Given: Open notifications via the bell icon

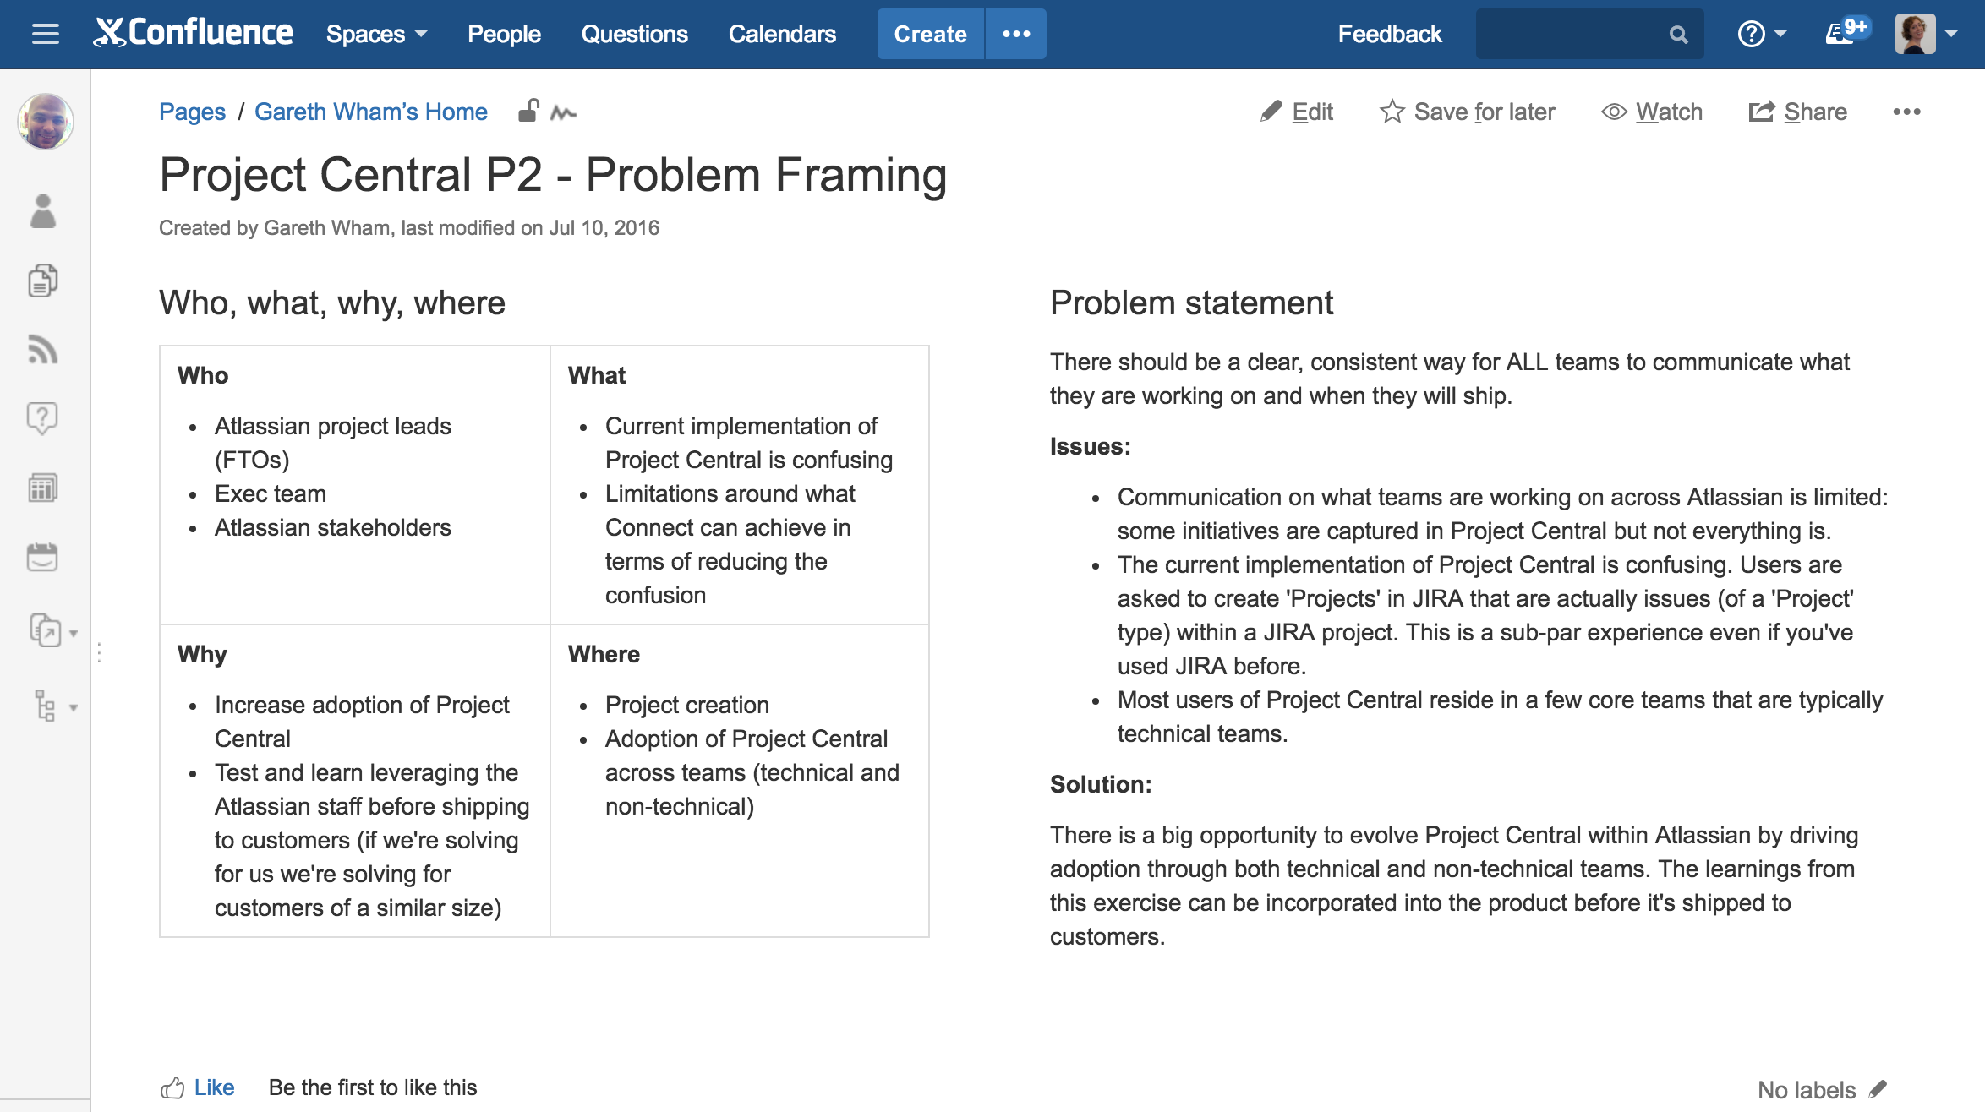Looking at the screenshot, I should [1840, 34].
